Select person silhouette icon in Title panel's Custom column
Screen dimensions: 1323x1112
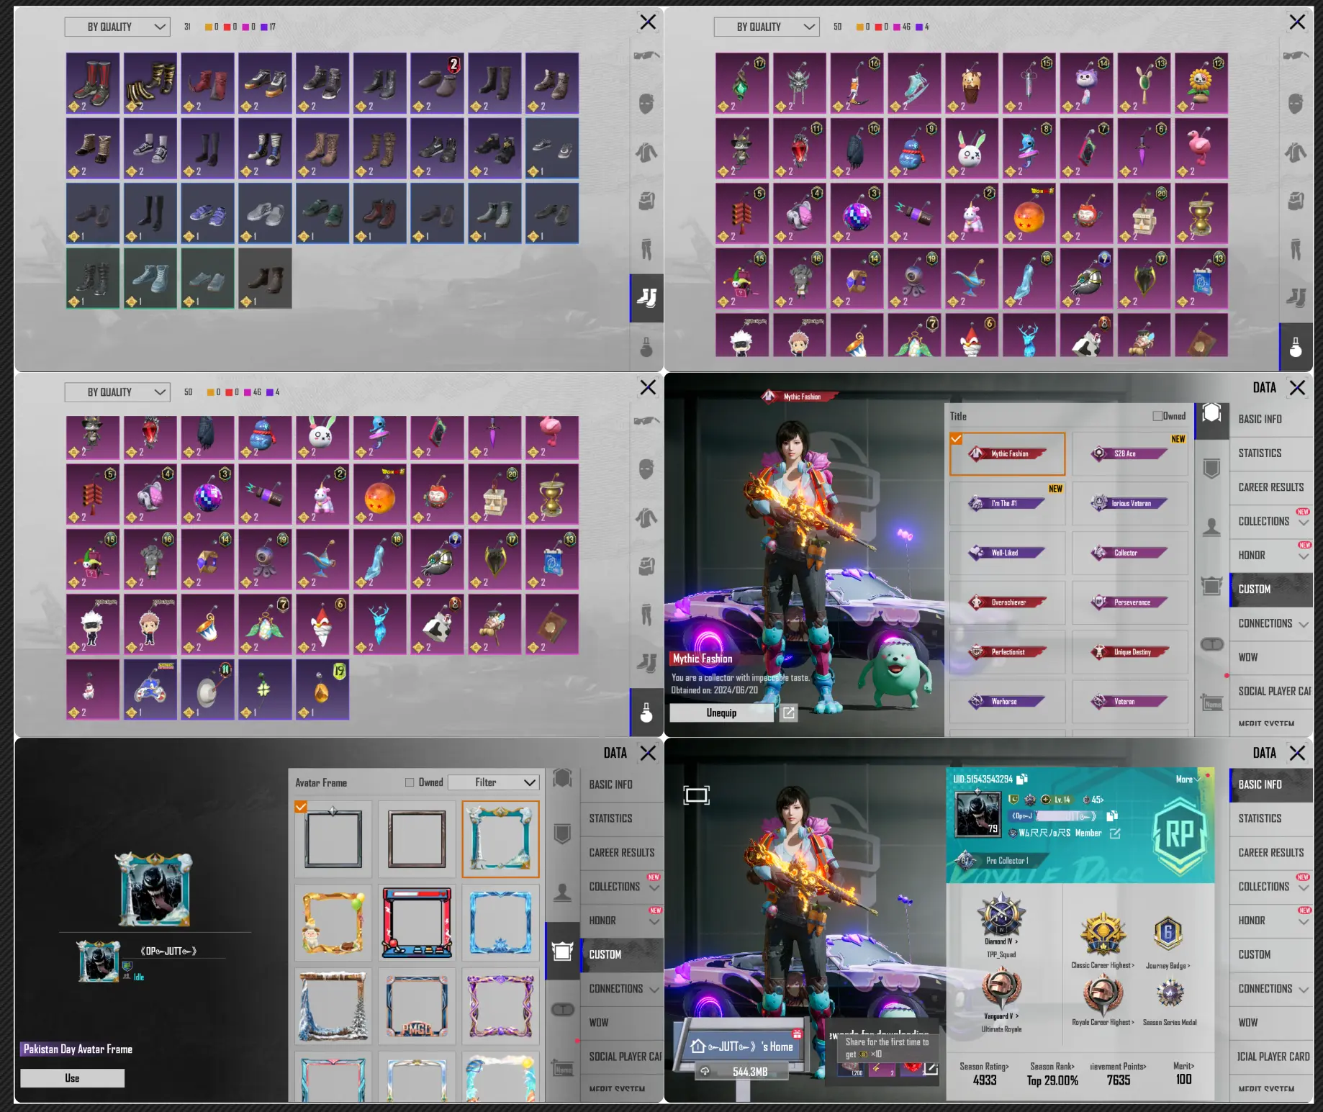pos(1211,528)
